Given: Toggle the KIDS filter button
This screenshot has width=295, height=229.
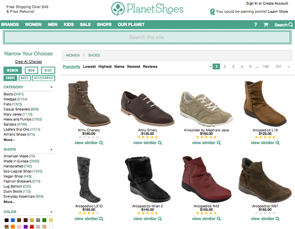Looking at the screenshot, I should pyautogui.click(x=48, y=71).
